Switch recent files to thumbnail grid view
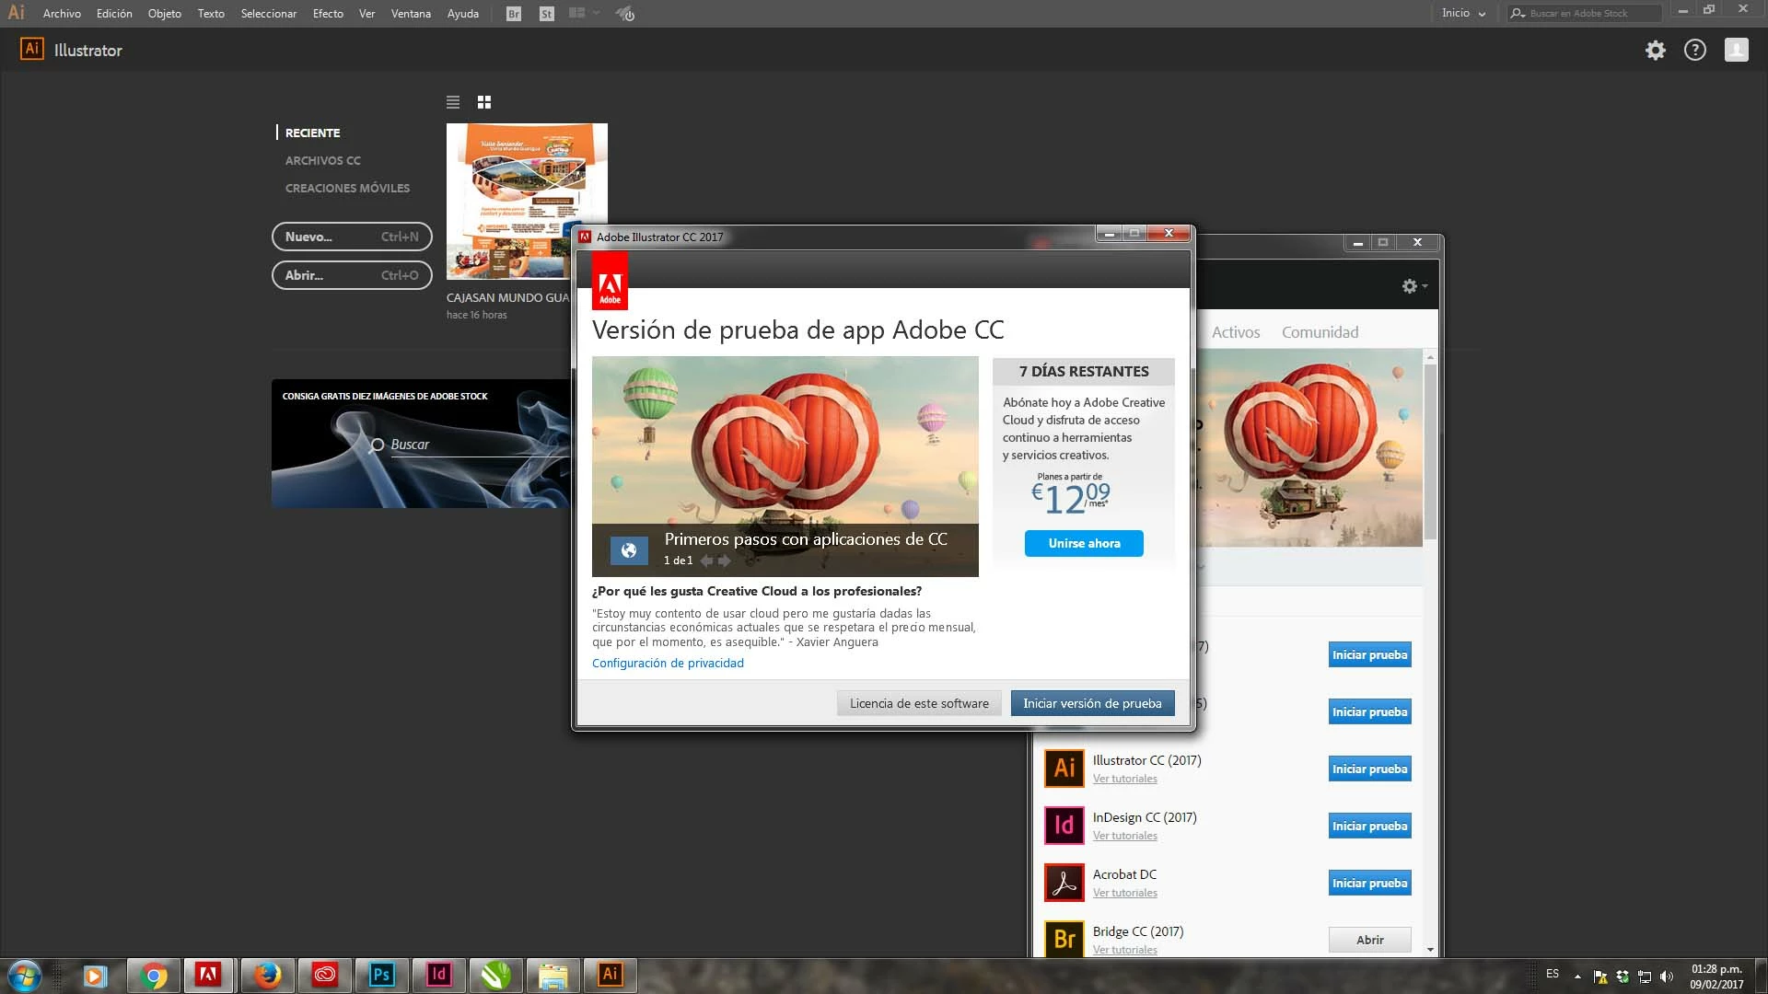1768x994 pixels. point(484,102)
